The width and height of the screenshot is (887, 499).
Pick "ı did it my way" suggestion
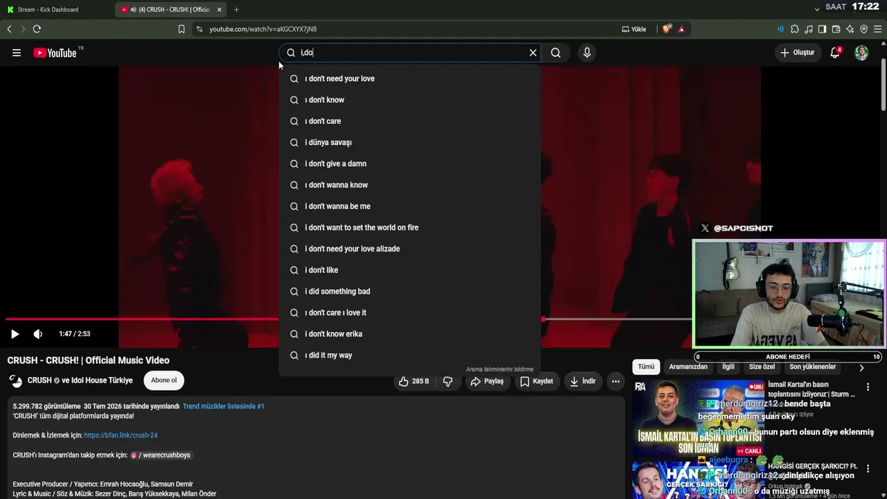click(x=410, y=356)
